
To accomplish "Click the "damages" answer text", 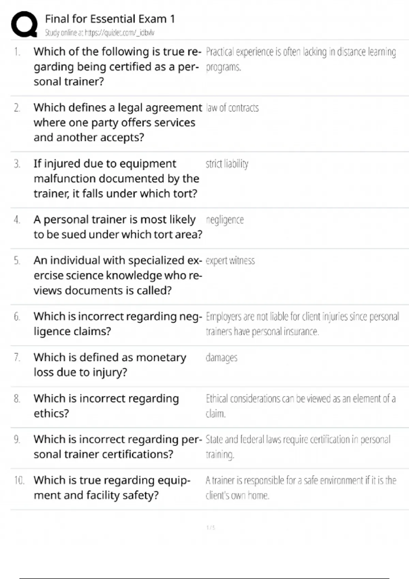I will (x=222, y=358).
